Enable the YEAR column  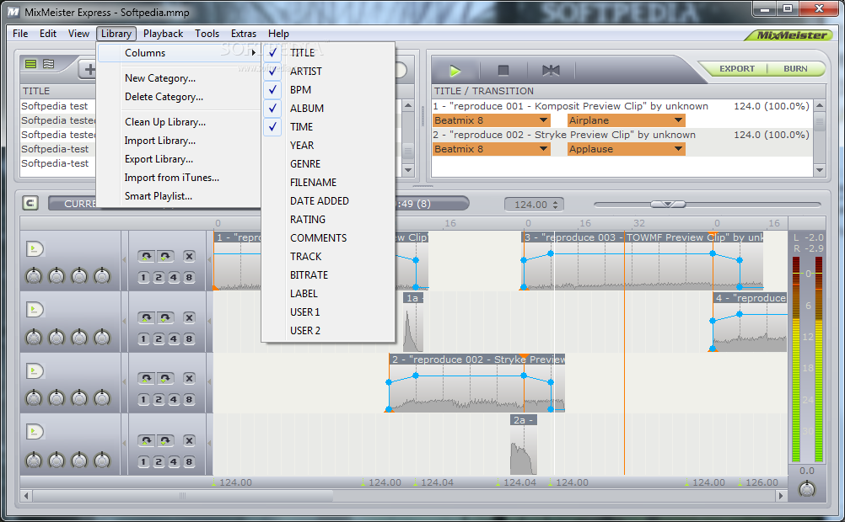click(x=328, y=146)
